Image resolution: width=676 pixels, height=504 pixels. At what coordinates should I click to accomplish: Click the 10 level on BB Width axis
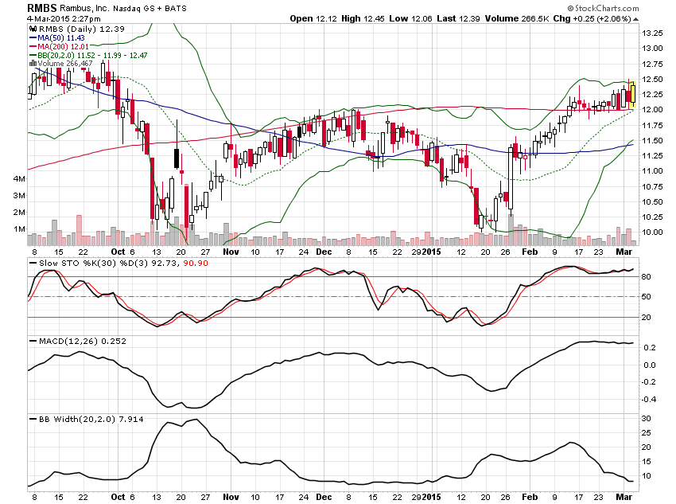(x=647, y=476)
